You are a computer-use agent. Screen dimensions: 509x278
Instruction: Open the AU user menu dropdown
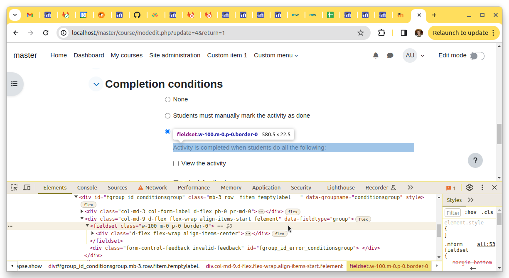(413, 55)
